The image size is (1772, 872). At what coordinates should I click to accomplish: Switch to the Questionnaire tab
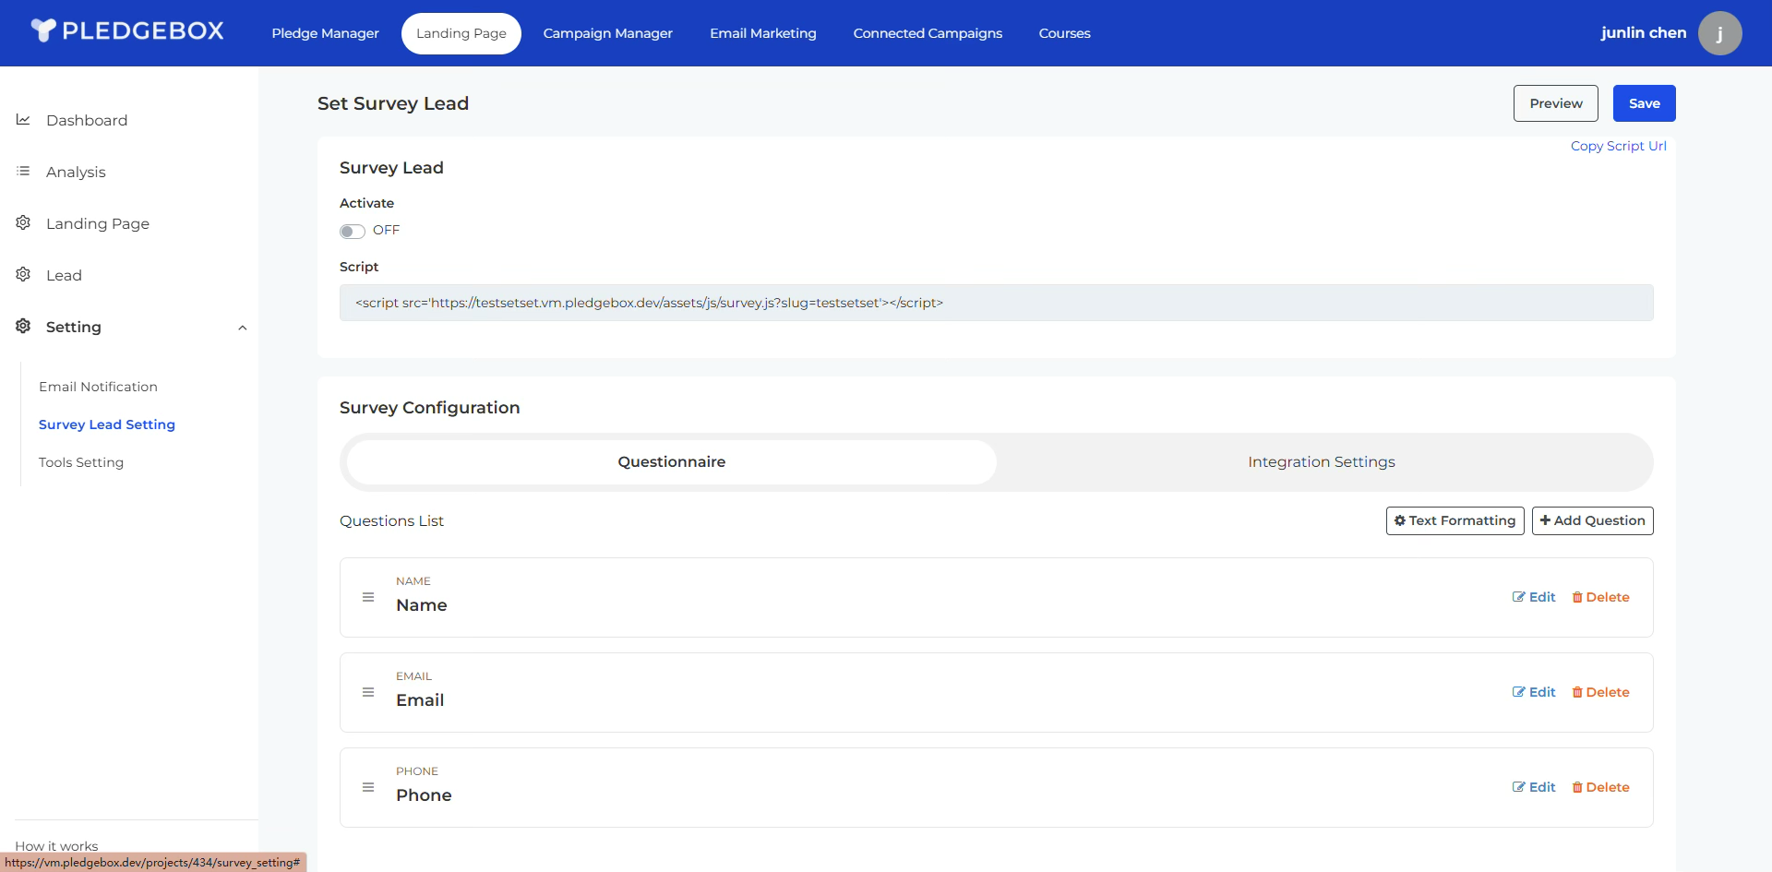[x=672, y=462]
